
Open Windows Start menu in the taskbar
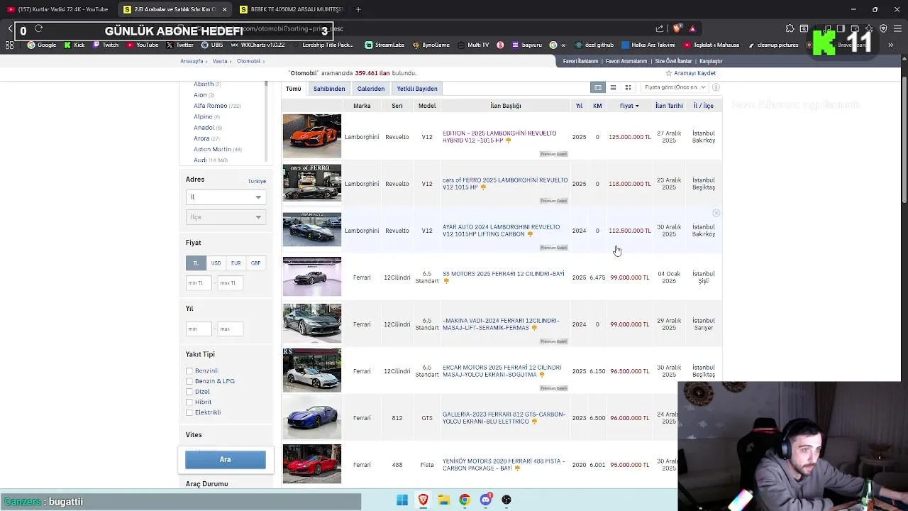coord(402,500)
